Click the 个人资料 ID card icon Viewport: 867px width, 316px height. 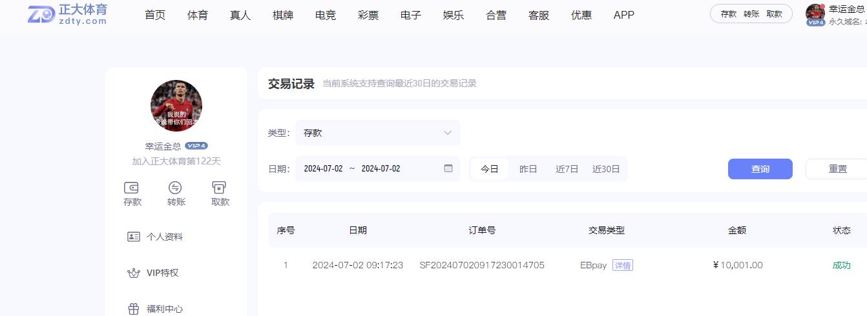click(134, 237)
